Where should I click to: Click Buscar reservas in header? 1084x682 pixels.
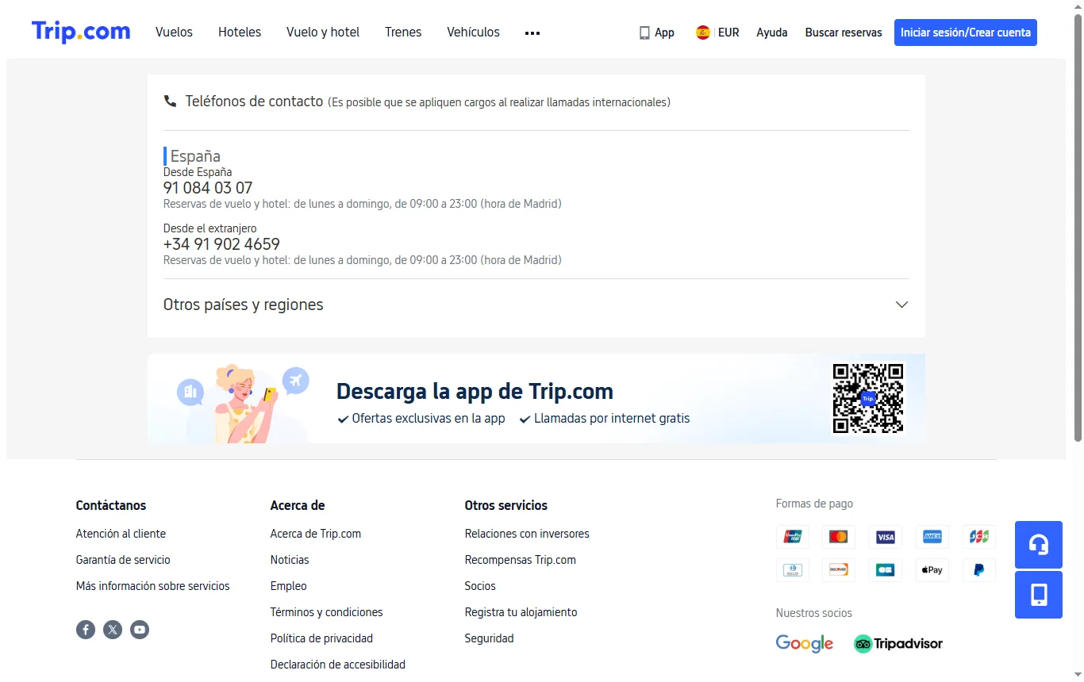click(844, 33)
